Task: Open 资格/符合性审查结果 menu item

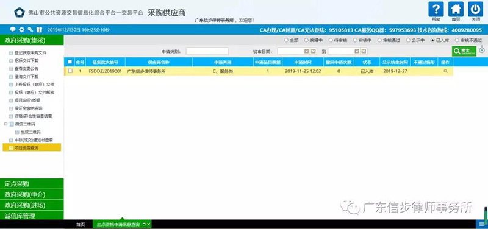Action: tap(33, 116)
